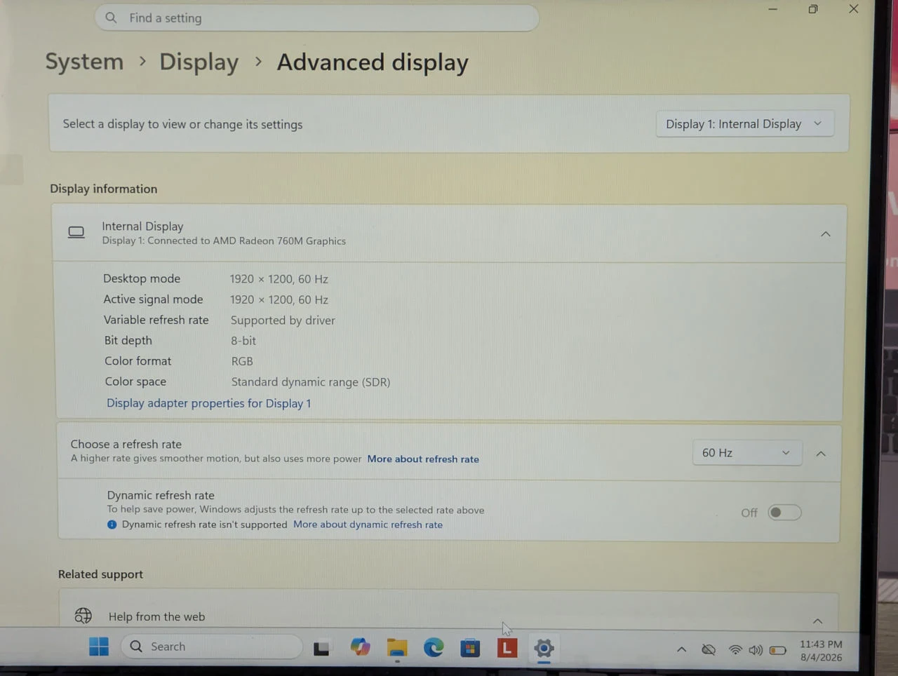The height and width of the screenshot is (676, 898).
Task: Click the taskbar Search box
Action: click(211, 647)
